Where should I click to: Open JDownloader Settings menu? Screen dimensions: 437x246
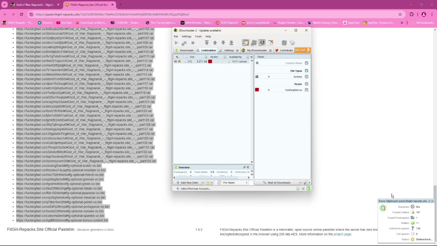pyautogui.click(x=186, y=36)
